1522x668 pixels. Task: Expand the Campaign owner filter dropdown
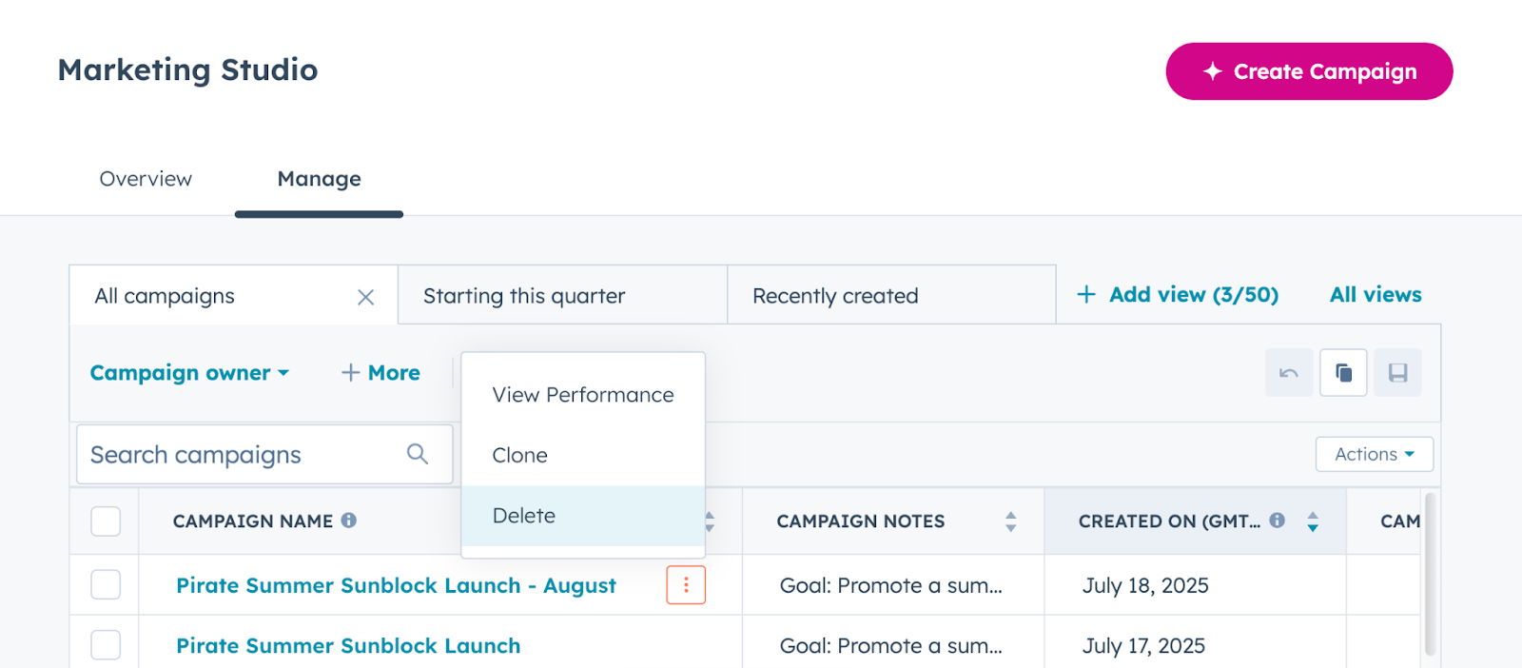[189, 373]
